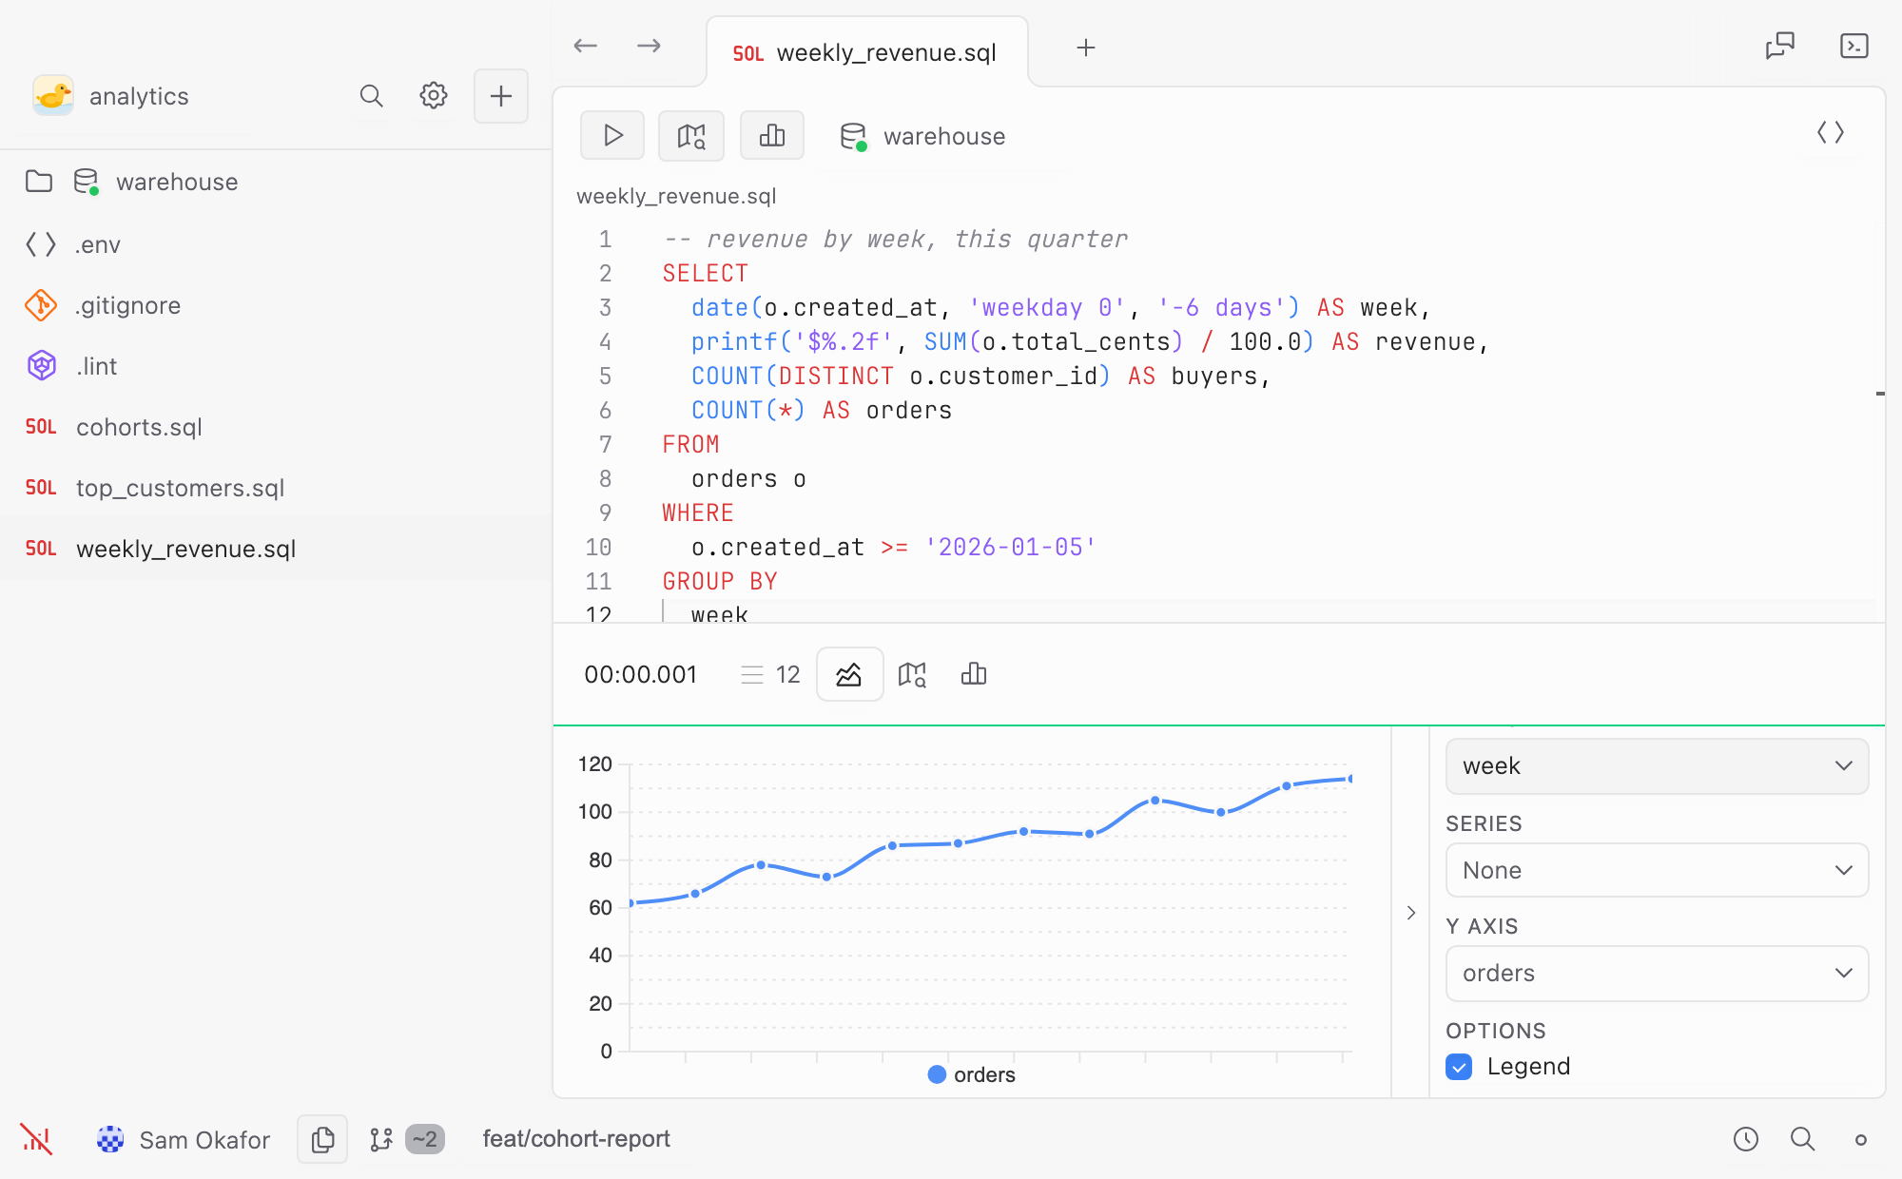Open the Series None dropdown
This screenshot has width=1902, height=1179.
[1657, 870]
